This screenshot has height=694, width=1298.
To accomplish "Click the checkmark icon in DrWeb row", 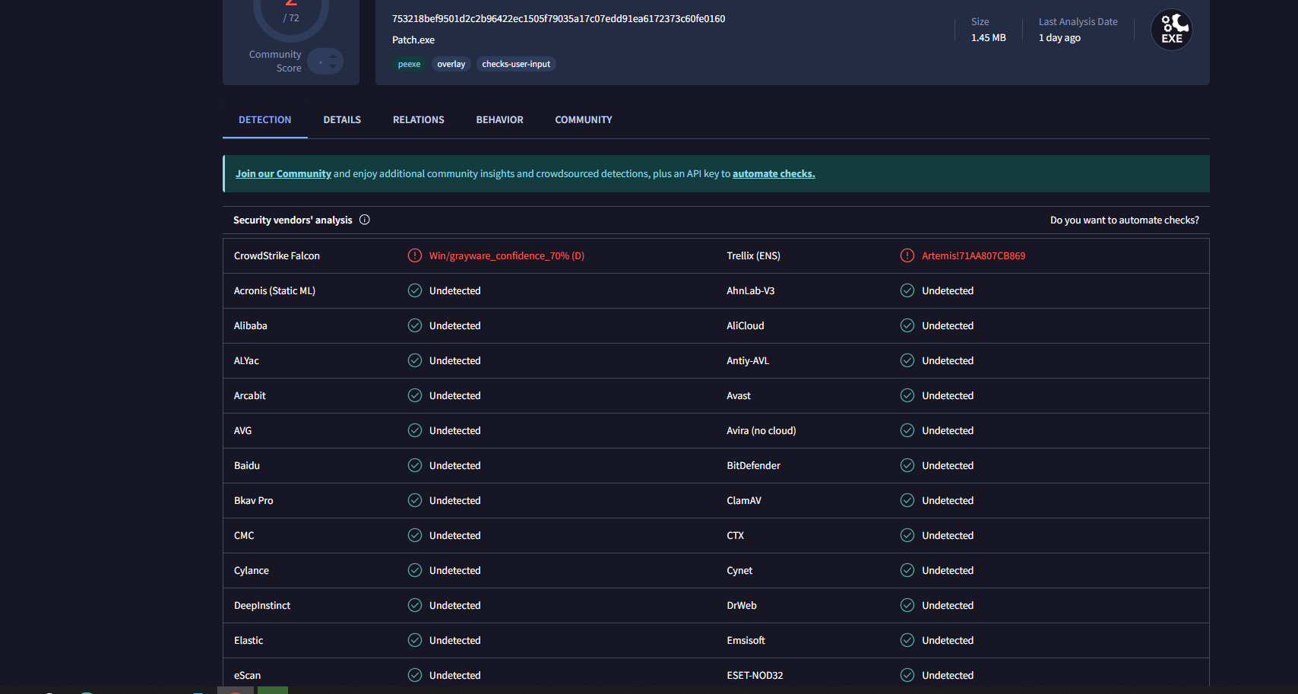I will pyautogui.click(x=907, y=605).
